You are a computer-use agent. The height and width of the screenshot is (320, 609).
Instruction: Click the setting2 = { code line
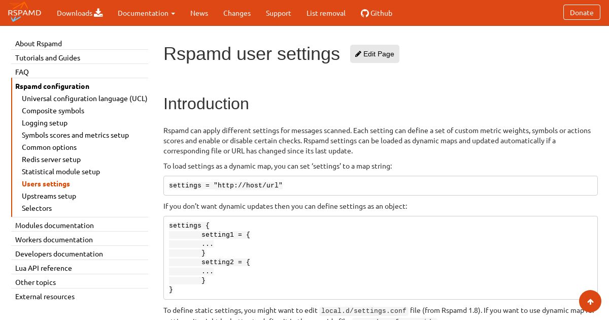tap(226, 262)
